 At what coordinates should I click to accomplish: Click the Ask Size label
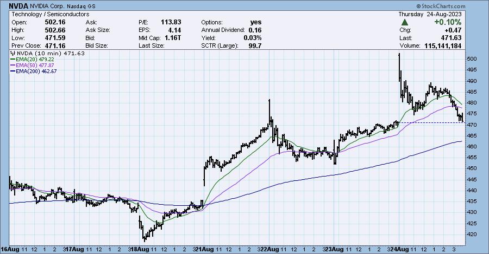point(98,30)
